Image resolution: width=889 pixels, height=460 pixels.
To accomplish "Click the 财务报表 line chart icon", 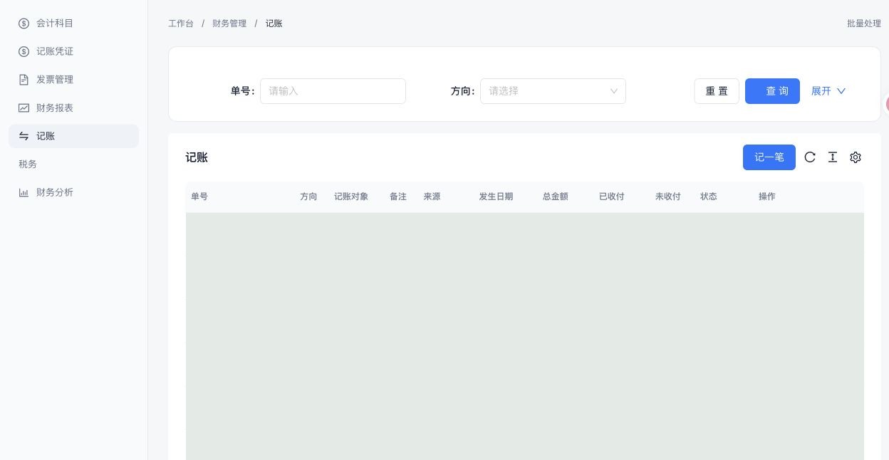I will tap(24, 108).
